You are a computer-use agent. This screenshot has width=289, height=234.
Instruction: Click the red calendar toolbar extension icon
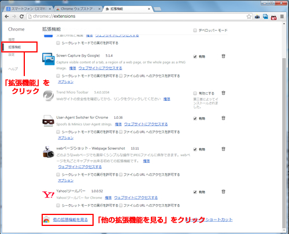tap(274, 17)
